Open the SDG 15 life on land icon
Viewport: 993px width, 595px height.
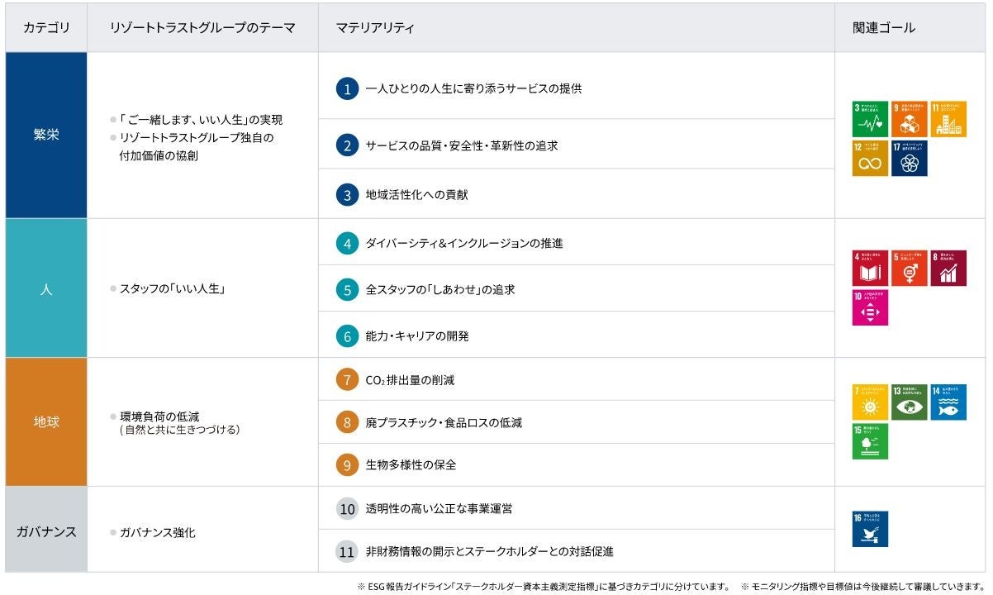pos(870,441)
